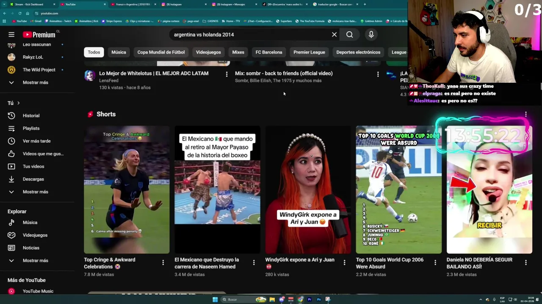
Task: Select the Premier League filter chip
Action: [x=309, y=52]
